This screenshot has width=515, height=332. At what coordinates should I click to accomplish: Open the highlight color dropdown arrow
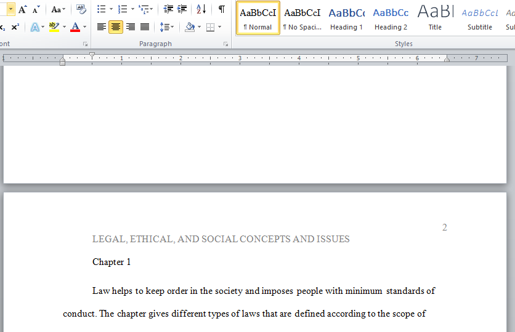tap(64, 27)
